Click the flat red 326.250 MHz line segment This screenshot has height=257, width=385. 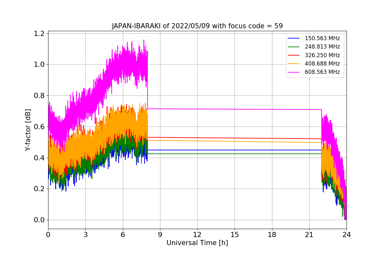click(235, 138)
